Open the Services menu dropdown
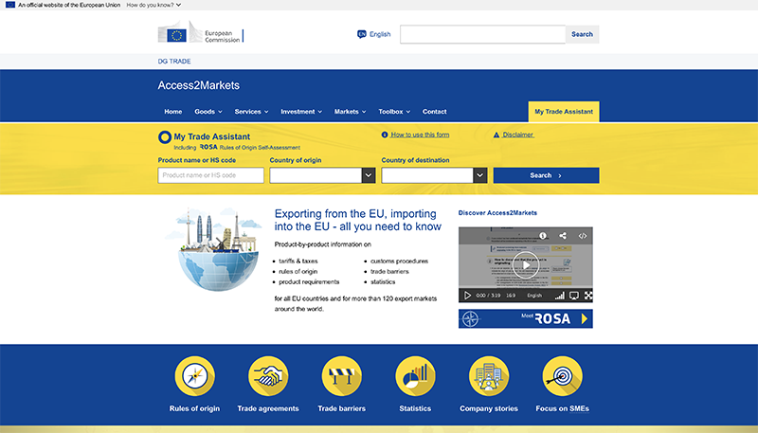The height and width of the screenshot is (433, 758). click(251, 112)
